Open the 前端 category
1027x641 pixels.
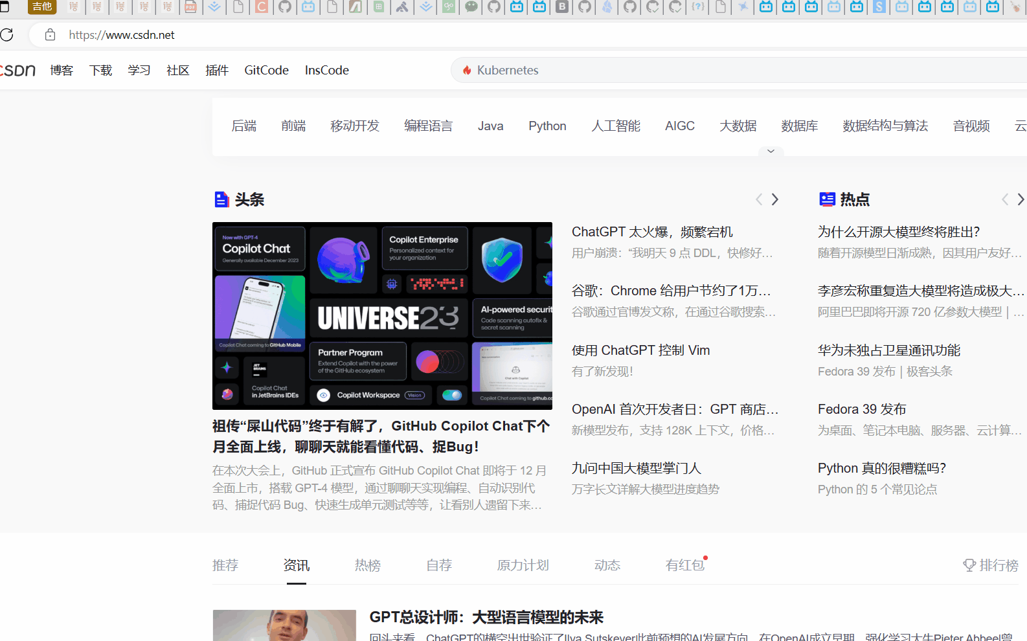point(293,126)
